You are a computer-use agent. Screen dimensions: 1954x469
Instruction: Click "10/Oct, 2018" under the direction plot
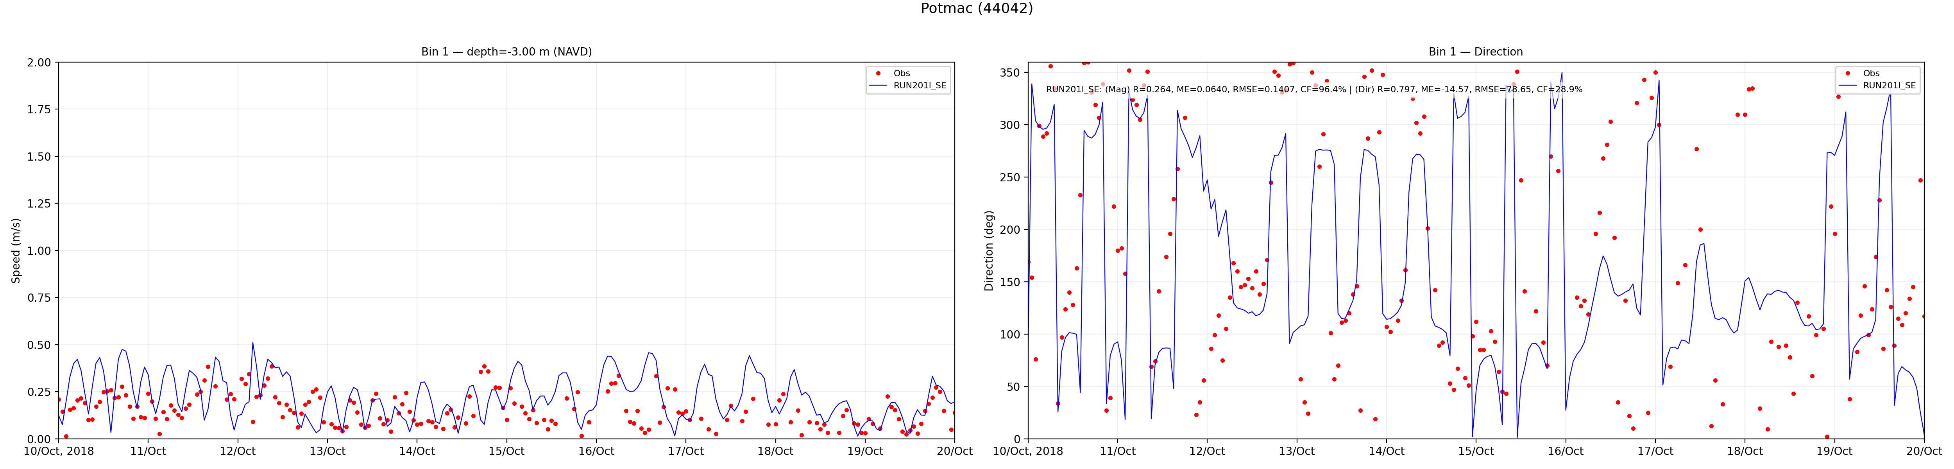[1028, 451]
